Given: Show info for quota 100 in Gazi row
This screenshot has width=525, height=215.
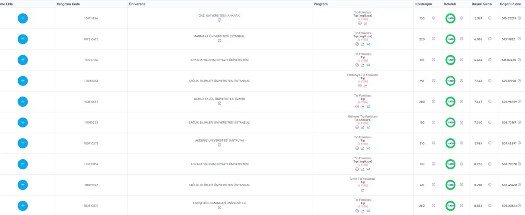Looking at the screenshot, I should [434, 18].
